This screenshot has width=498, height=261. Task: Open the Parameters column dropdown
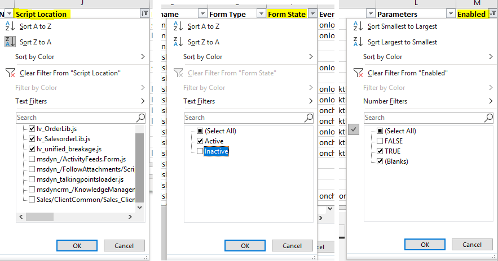[x=451, y=13]
